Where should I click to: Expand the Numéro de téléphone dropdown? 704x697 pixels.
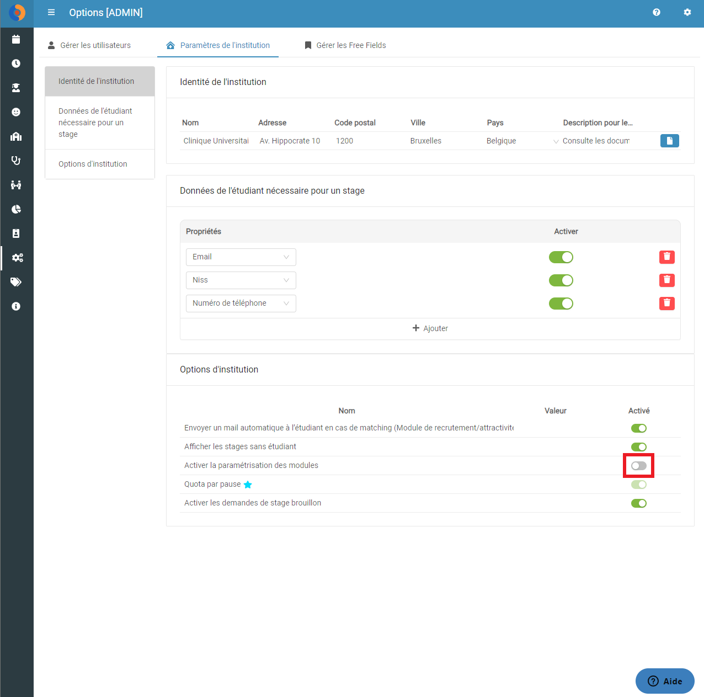[241, 304]
